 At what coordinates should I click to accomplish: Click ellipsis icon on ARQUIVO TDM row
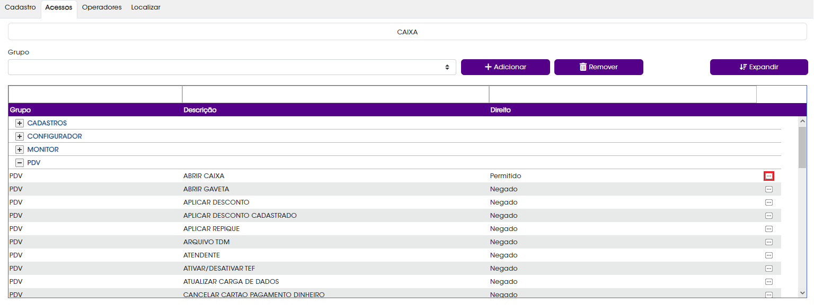[x=768, y=242]
